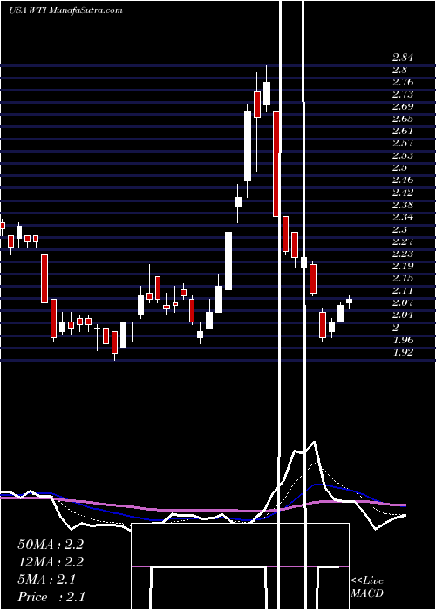Click the 2.73 price axis label
The image size is (436, 610).
point(403,94)
